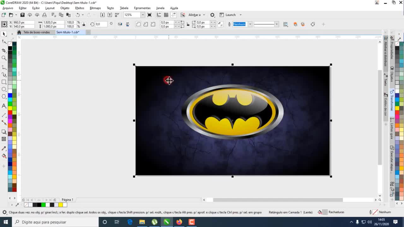Click the New document icon

coord(3,15)
